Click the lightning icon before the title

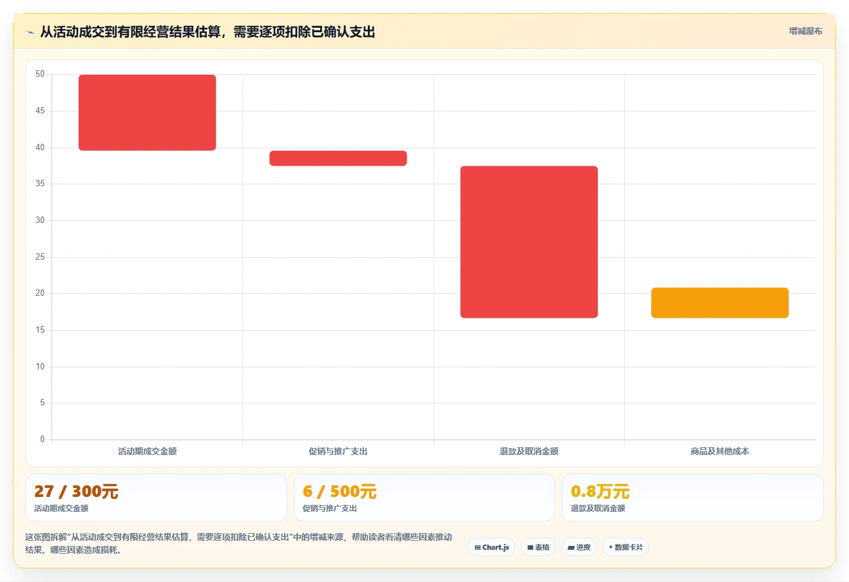(x=30, y=32)
